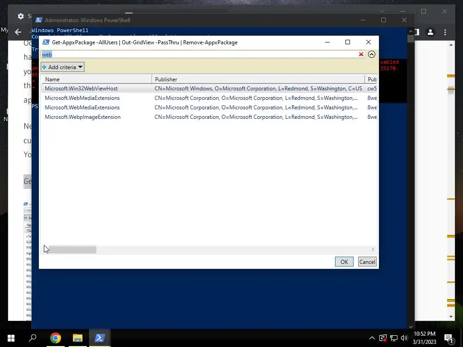The width and height of the screenshot is (463, 347).
Task: Minimize the Out-GridView dialog window
Action: (327, 42)
